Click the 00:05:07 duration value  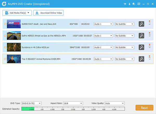click(x=88, y=36)
